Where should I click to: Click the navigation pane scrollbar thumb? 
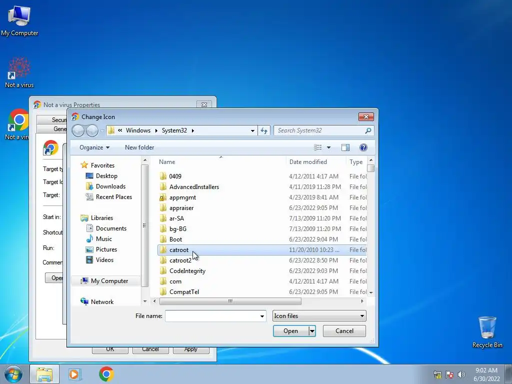(x=144, y=225)
